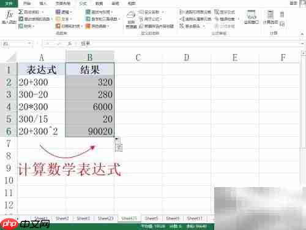Click Trace Dependents command
The height and width of the screenshot is (230, 306).
[195, 19]
